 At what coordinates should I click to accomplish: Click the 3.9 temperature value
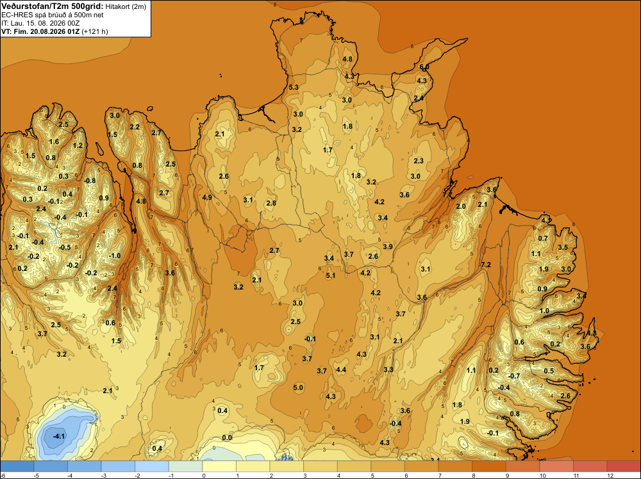pos(388,247)
